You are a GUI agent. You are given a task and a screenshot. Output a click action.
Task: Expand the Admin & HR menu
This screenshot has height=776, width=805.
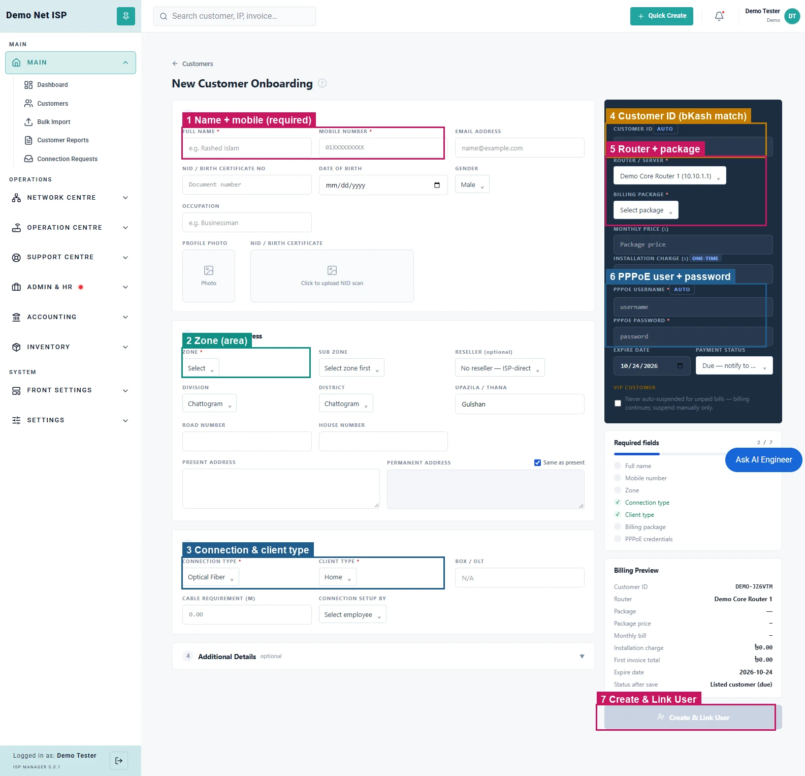pos(71,287)
